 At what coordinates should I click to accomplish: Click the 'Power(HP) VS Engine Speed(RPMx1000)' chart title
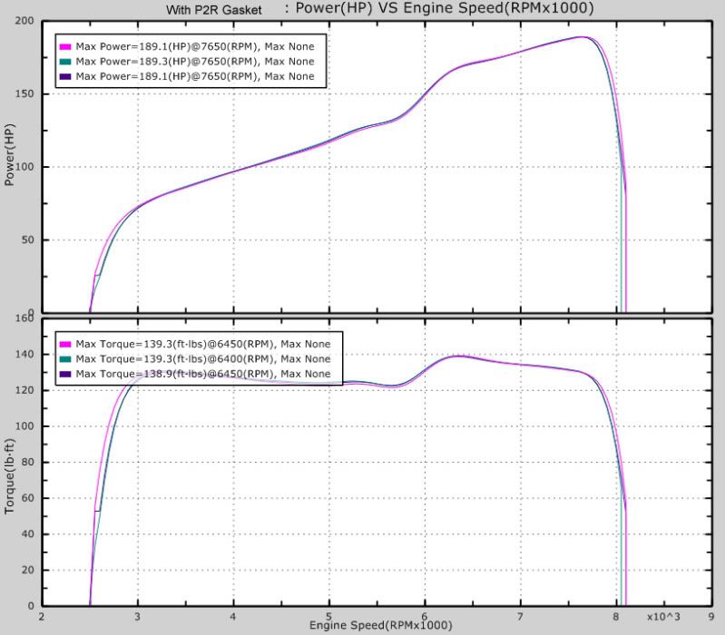click(x=445, y=8)
